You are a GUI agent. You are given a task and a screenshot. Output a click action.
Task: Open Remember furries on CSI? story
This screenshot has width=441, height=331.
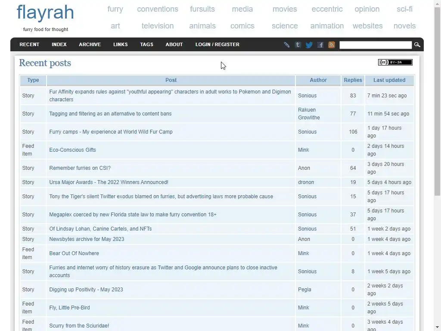80,168
